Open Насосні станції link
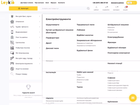This screenshot has height=105, width=140. click(115, 63)
